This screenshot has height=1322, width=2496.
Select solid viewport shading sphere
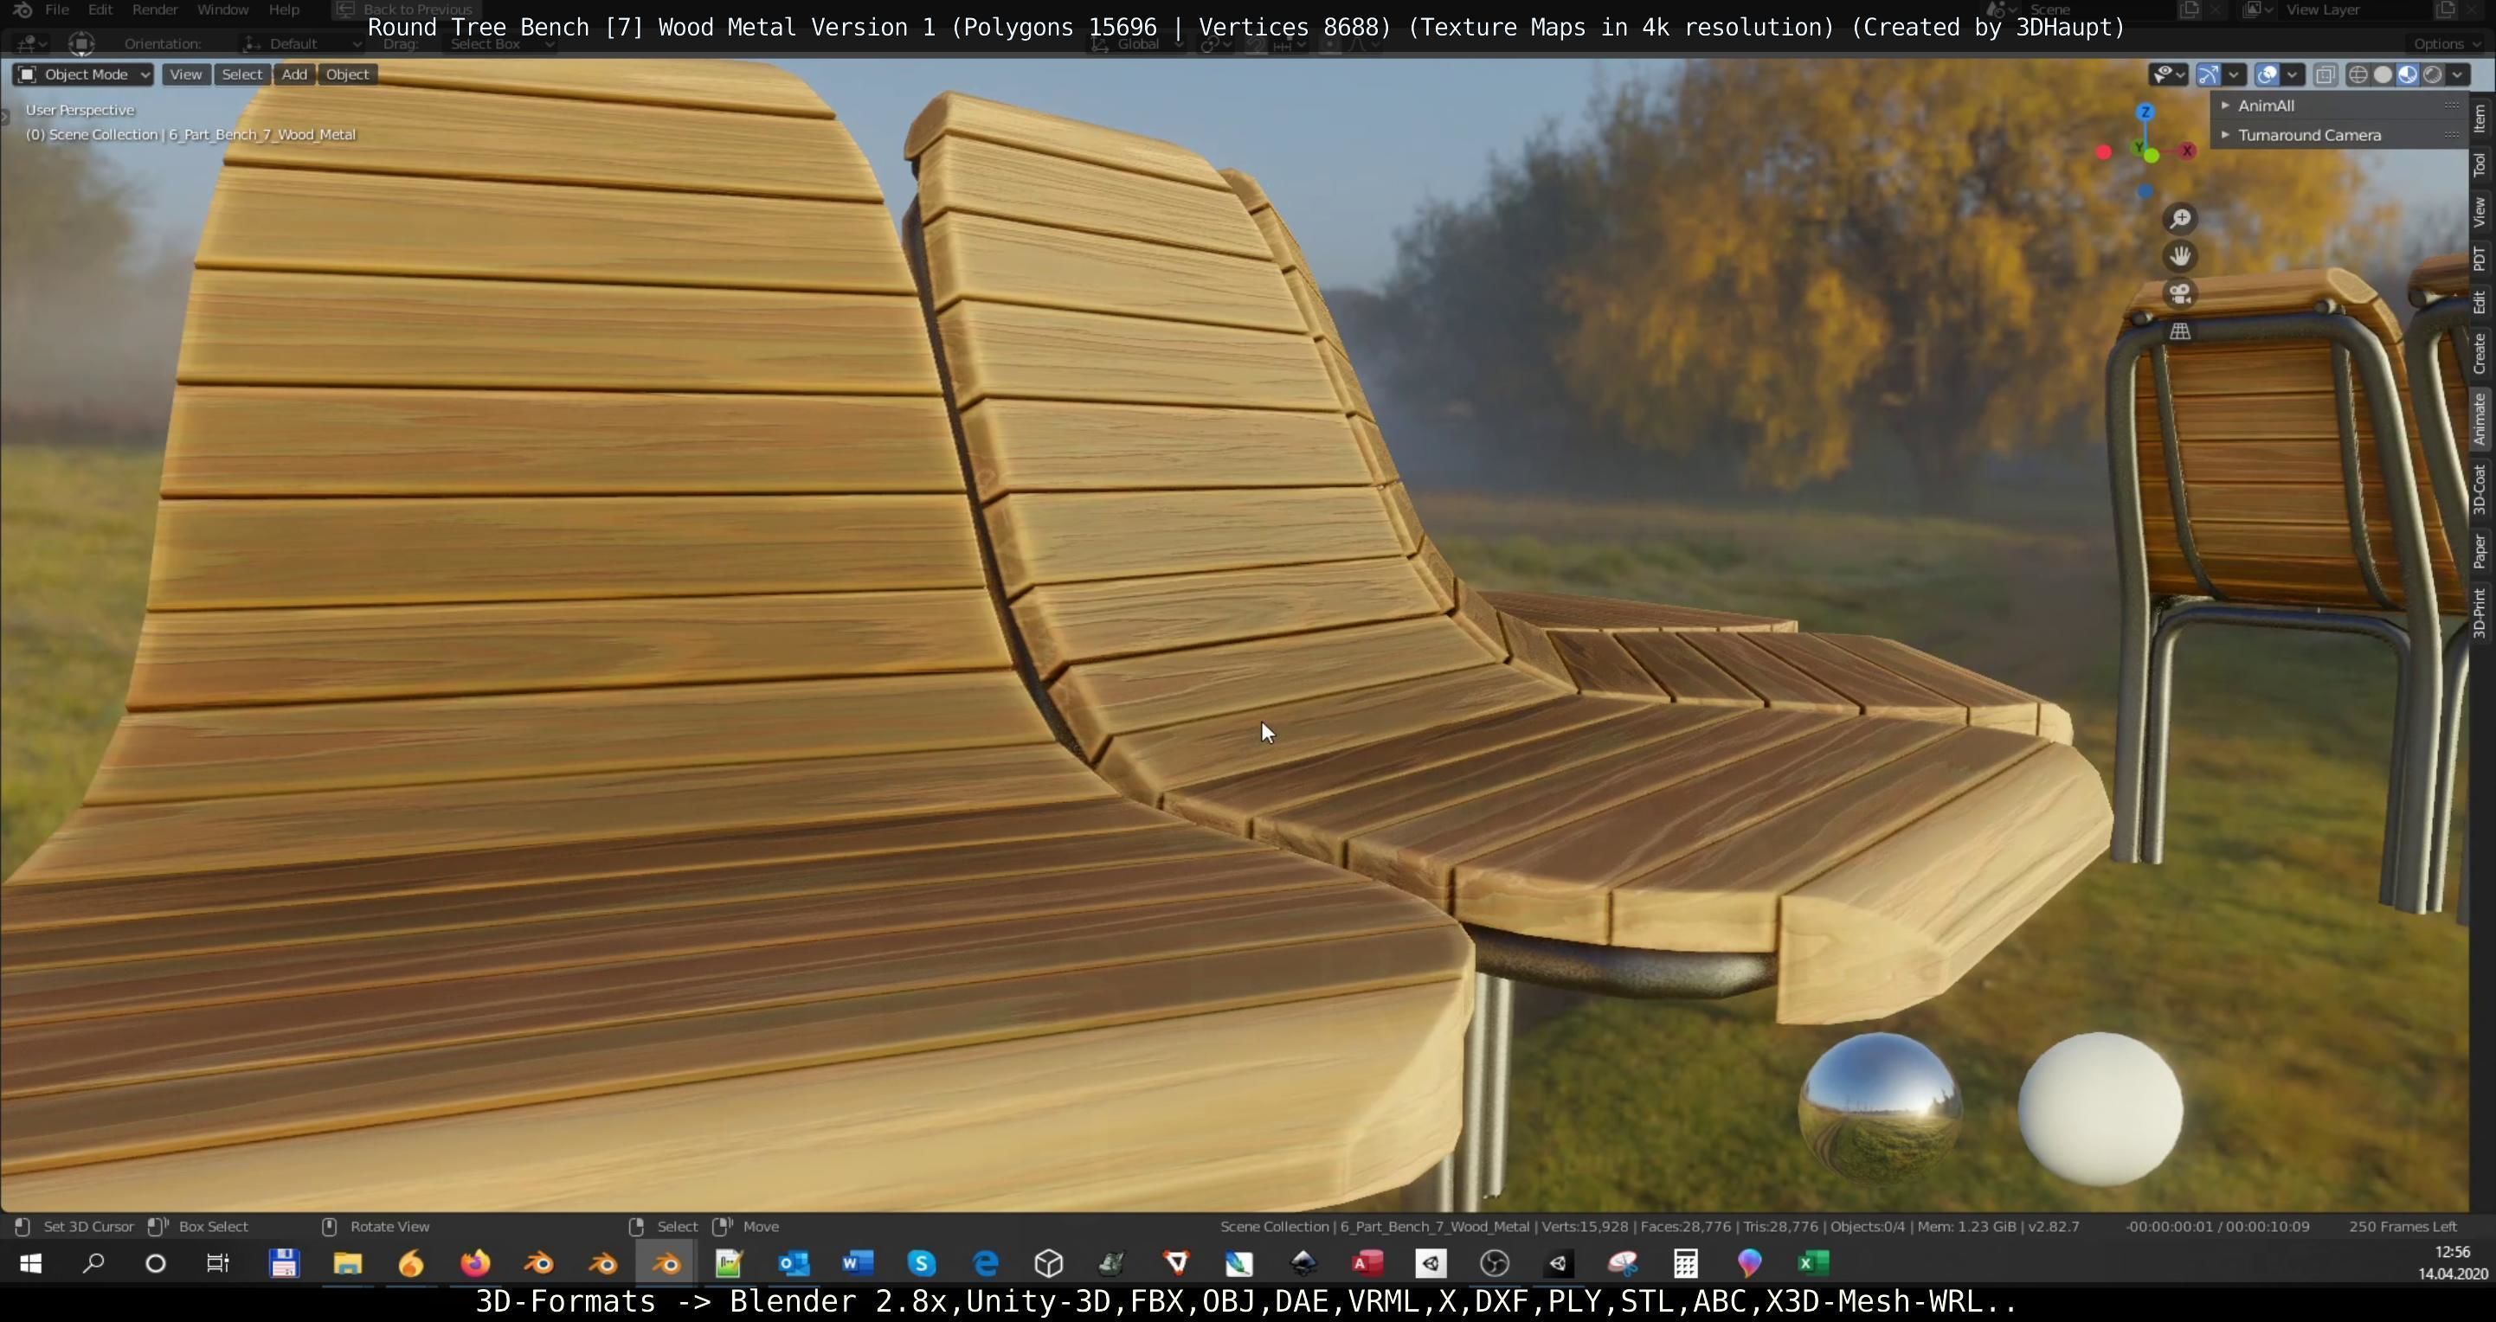coord(2383,74)
